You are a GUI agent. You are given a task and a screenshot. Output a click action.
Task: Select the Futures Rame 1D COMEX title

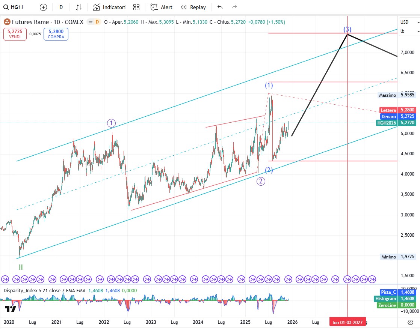pyautogui.click(x=48, y=22)
